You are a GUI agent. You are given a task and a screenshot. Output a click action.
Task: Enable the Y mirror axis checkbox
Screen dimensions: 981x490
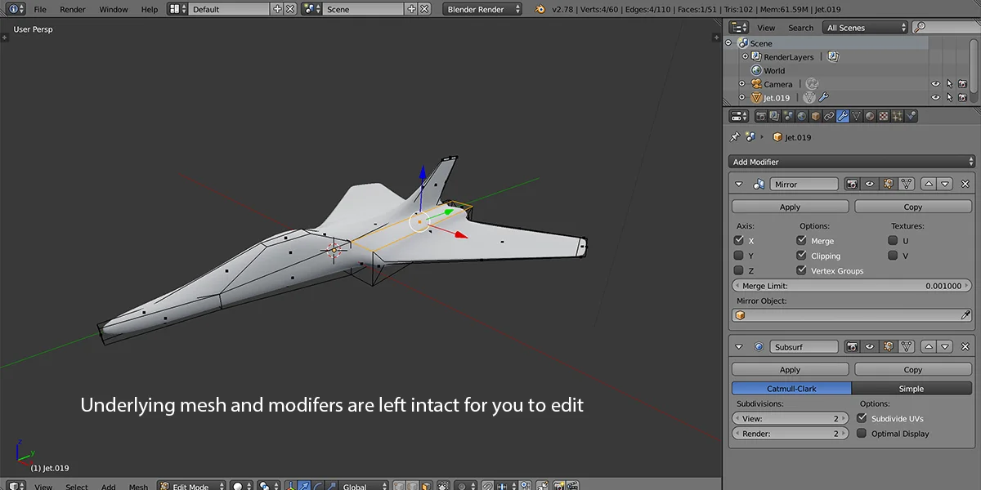(738, 255)
